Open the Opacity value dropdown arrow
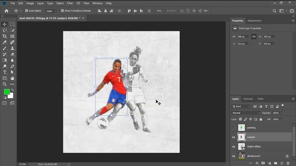This screenshot has width=296, height=166. (282, 113)
